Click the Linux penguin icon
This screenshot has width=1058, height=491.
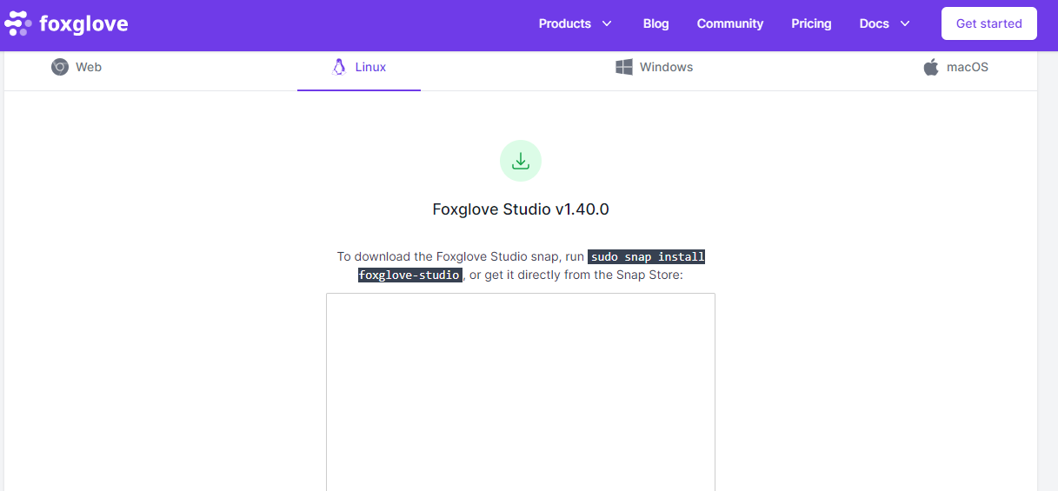click(339, 67)
